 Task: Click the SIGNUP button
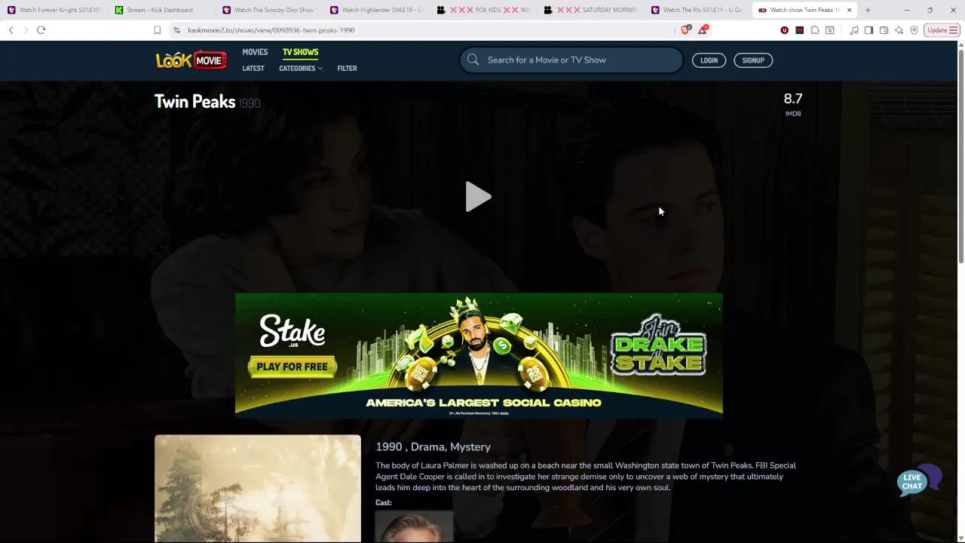[x=753, y=60]
